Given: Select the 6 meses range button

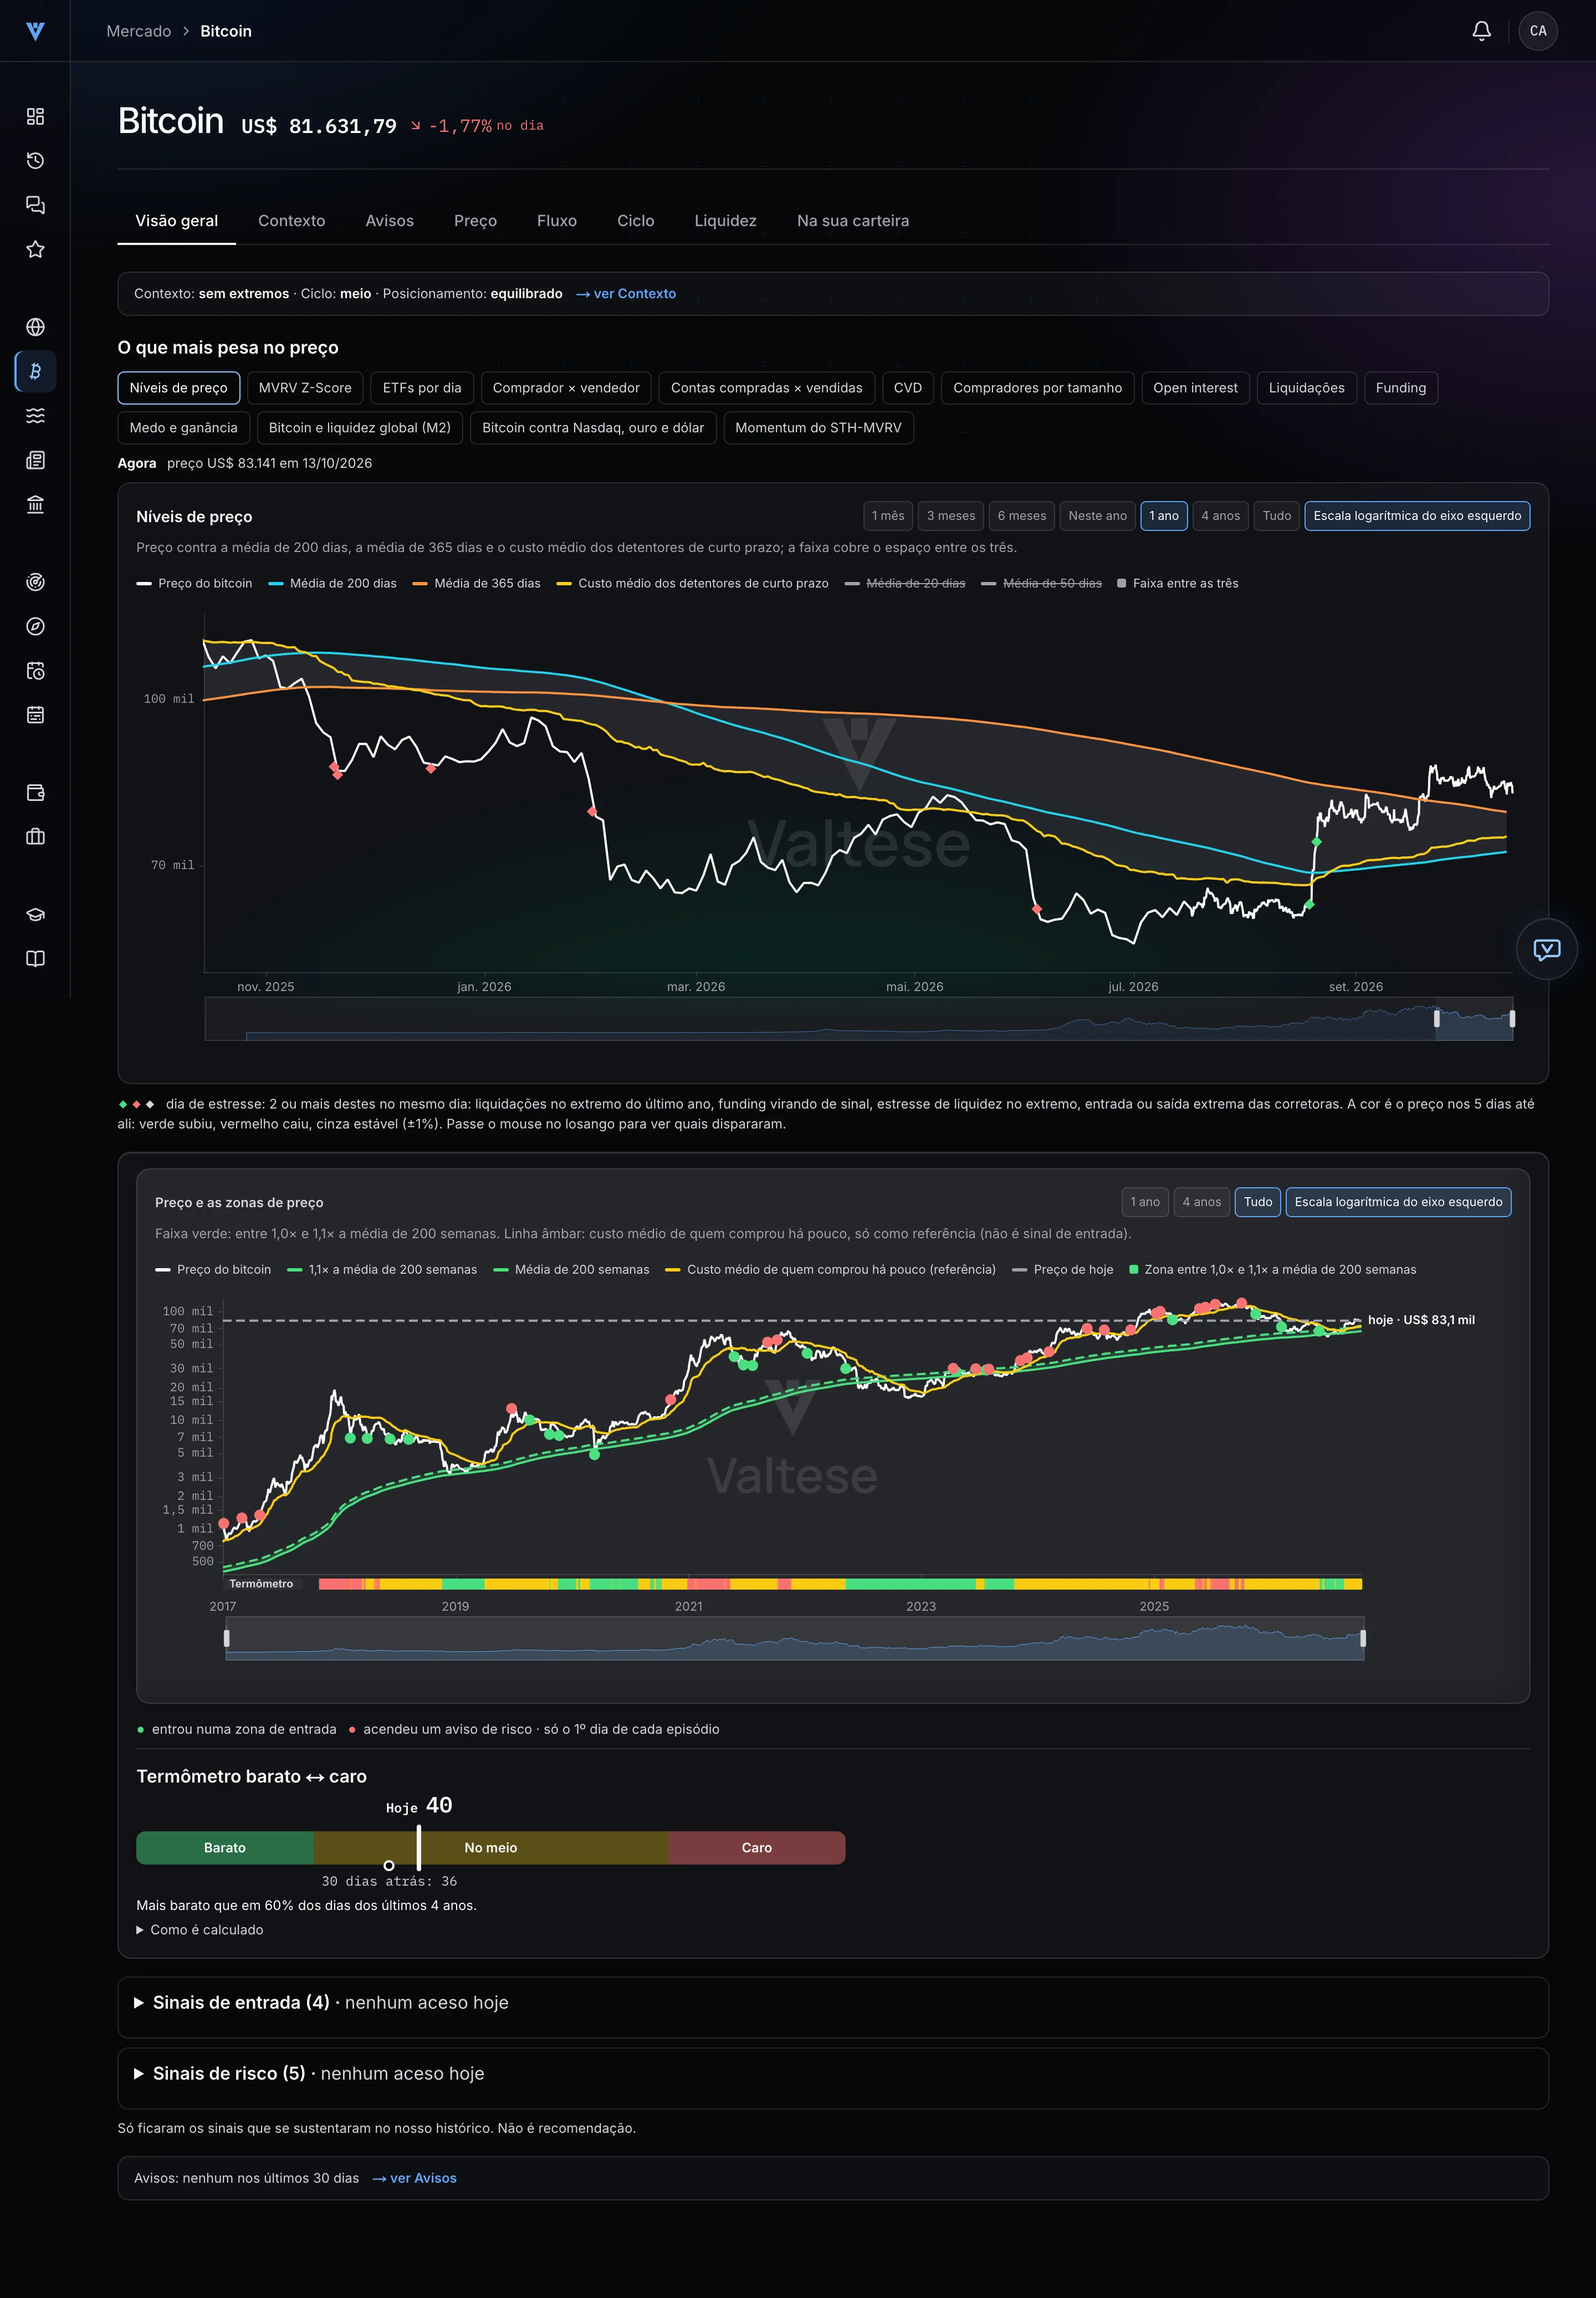Looking at the screenshot, I should (1021, 516).
